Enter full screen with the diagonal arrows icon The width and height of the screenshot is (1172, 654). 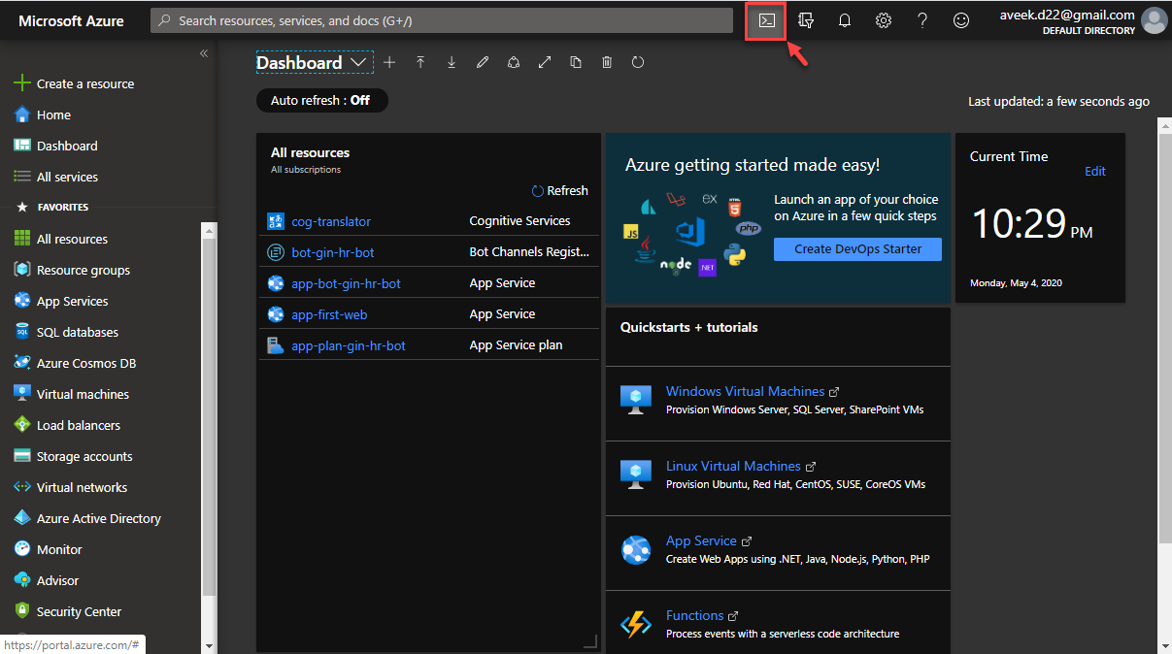tap(545, 62)
